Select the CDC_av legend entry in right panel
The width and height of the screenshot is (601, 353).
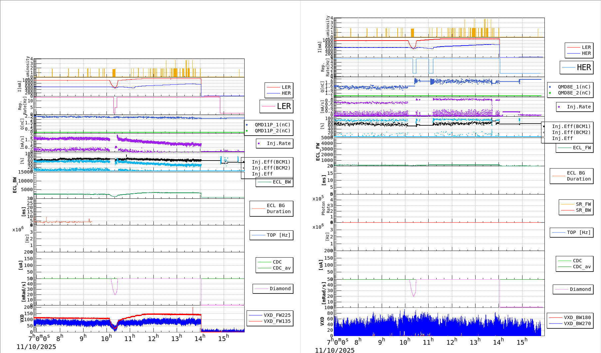pos(582,267)
